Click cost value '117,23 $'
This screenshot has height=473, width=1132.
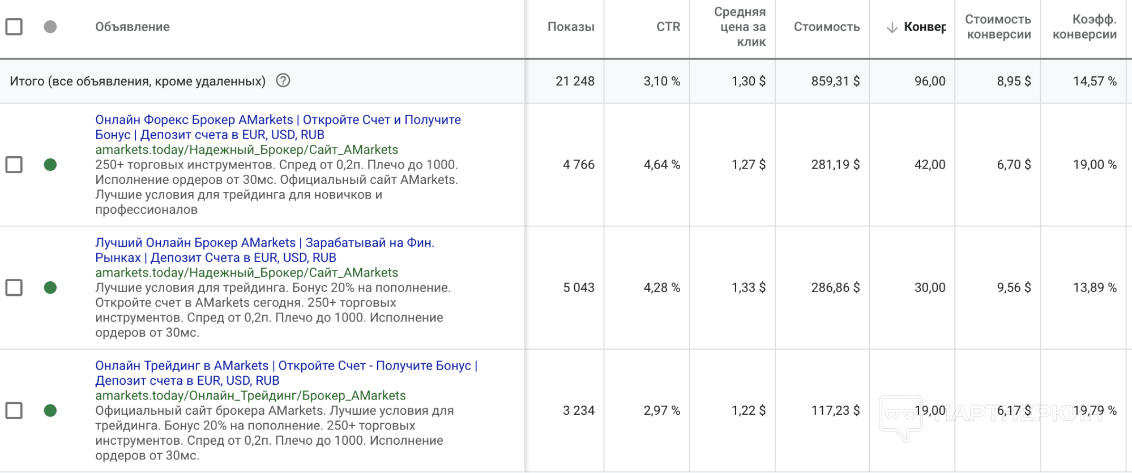point(835,410)
